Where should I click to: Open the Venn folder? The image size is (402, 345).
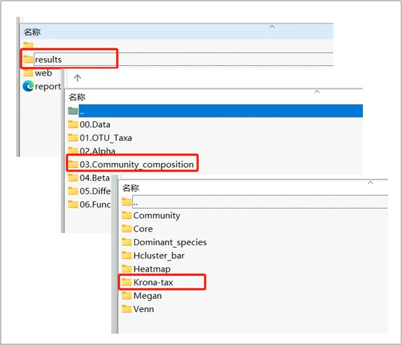[138, 309]
